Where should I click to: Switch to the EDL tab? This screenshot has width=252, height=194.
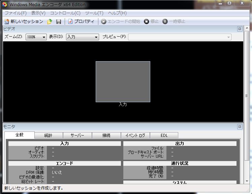164,135
